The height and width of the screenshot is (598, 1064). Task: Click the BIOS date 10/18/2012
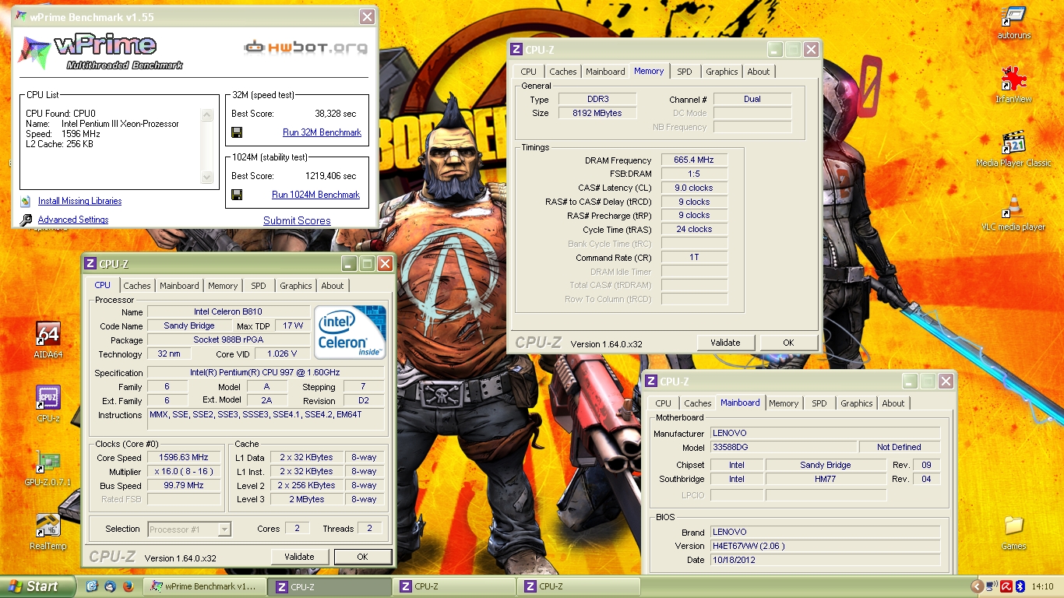tap(825, 560)
